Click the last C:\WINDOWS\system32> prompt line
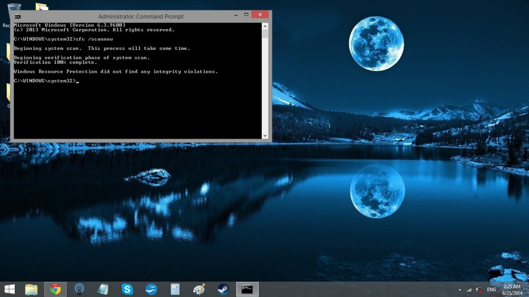 (46, 81)
